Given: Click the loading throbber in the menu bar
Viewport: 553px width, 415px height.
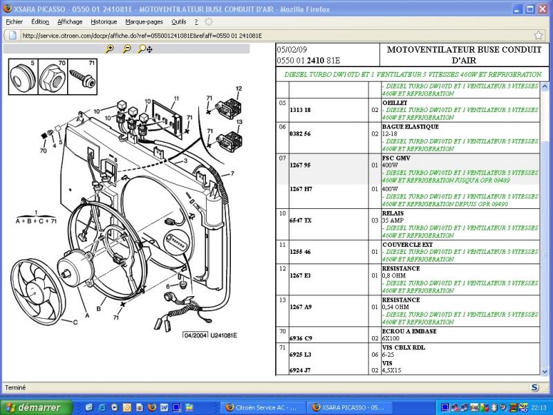Looking at the screenshot, I should 209,22.
